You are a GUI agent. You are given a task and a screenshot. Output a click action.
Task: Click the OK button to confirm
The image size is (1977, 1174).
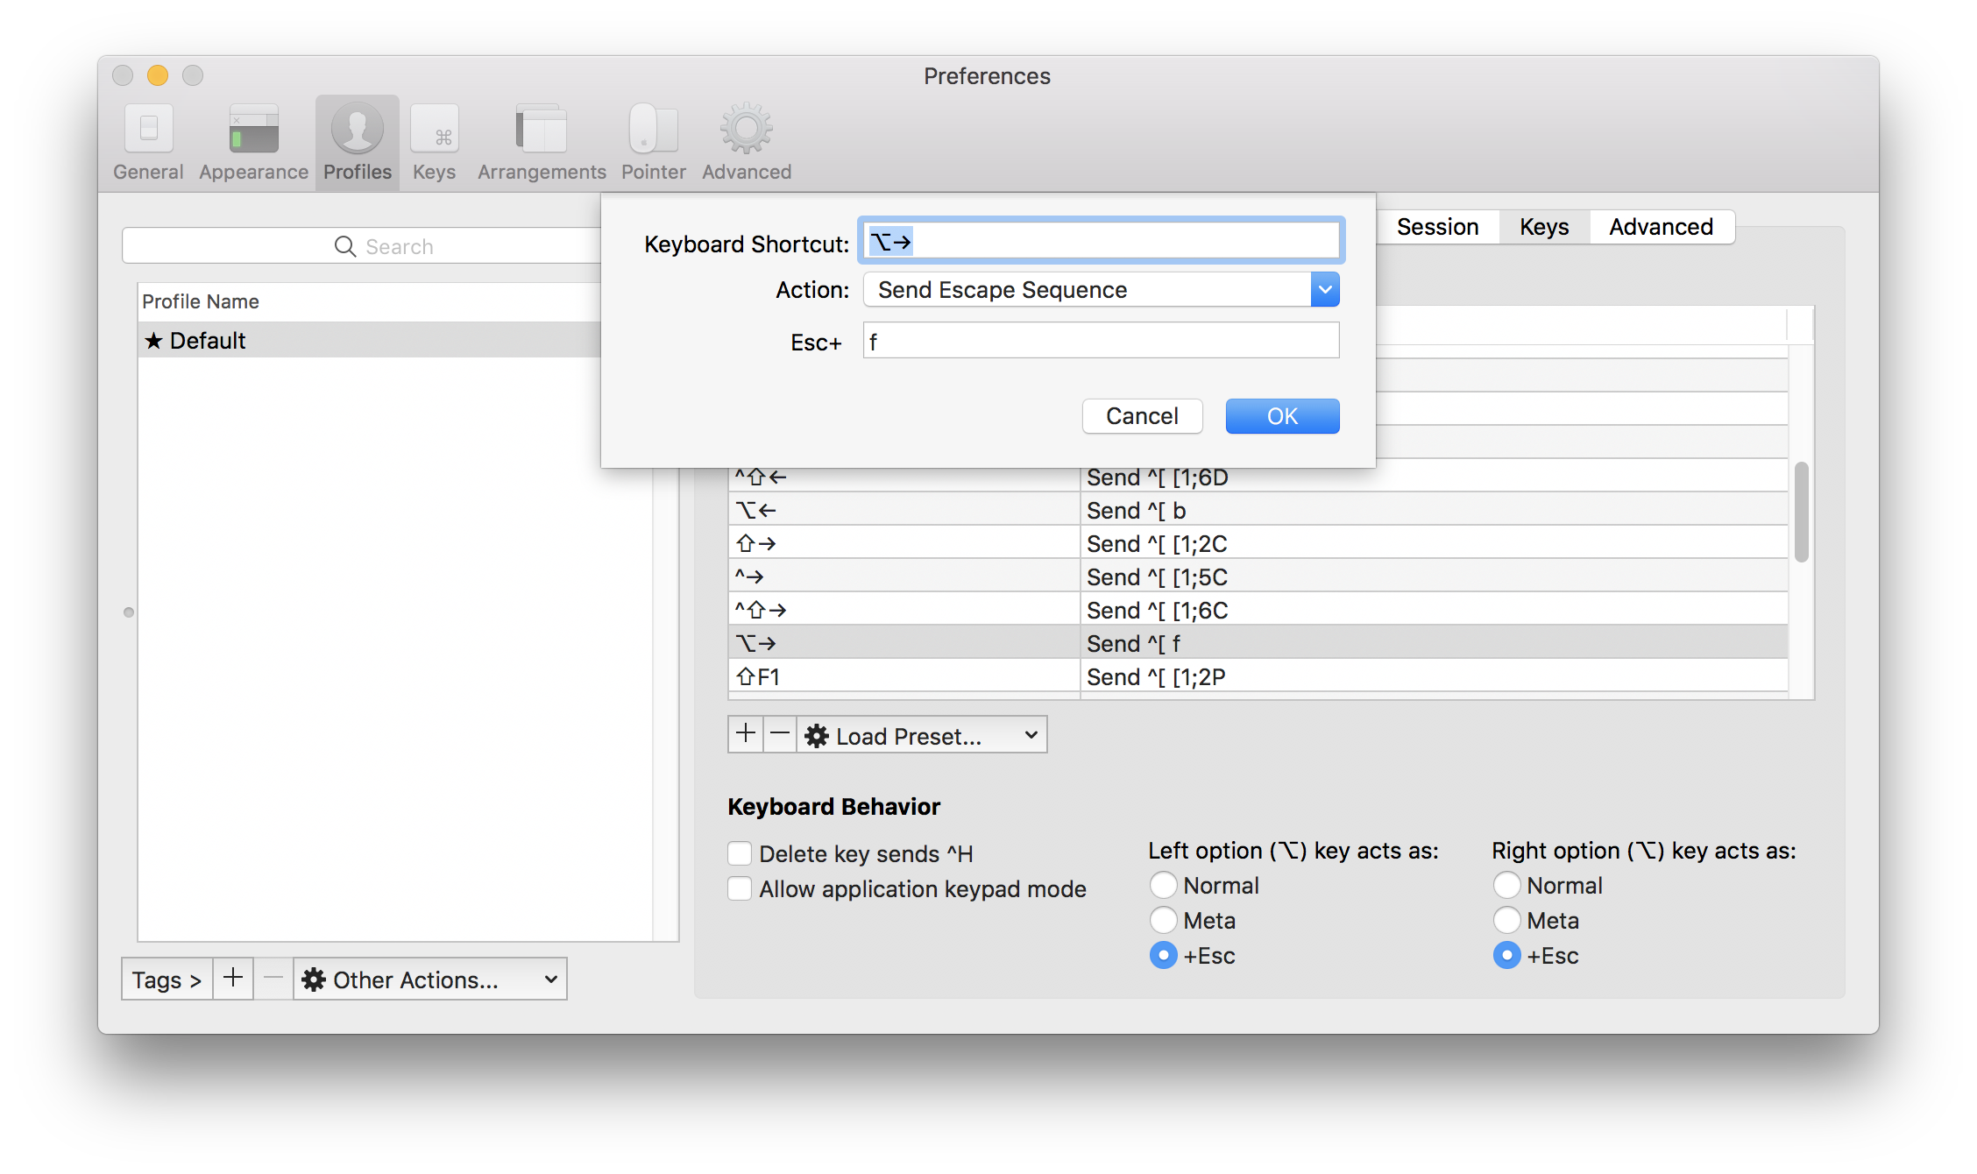point(1281,415)
